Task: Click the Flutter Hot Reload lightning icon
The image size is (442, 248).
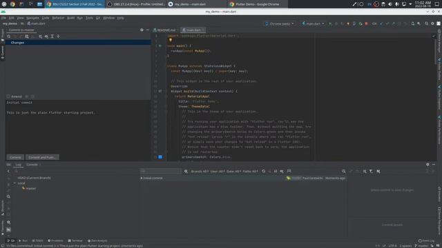Action: (x=348, y=23)
